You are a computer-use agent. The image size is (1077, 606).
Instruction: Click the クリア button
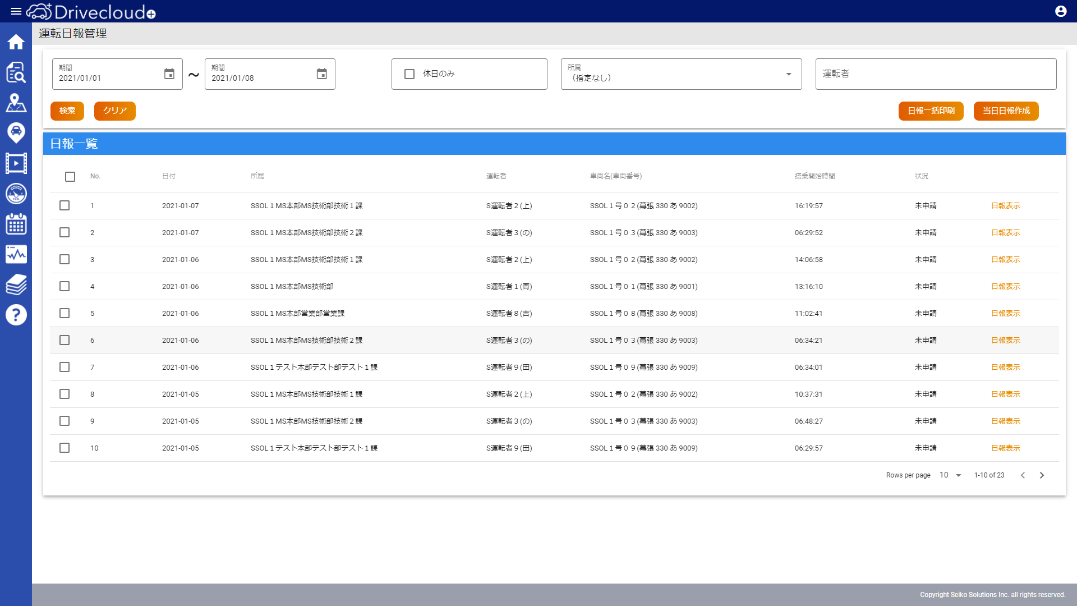point(115,111)
